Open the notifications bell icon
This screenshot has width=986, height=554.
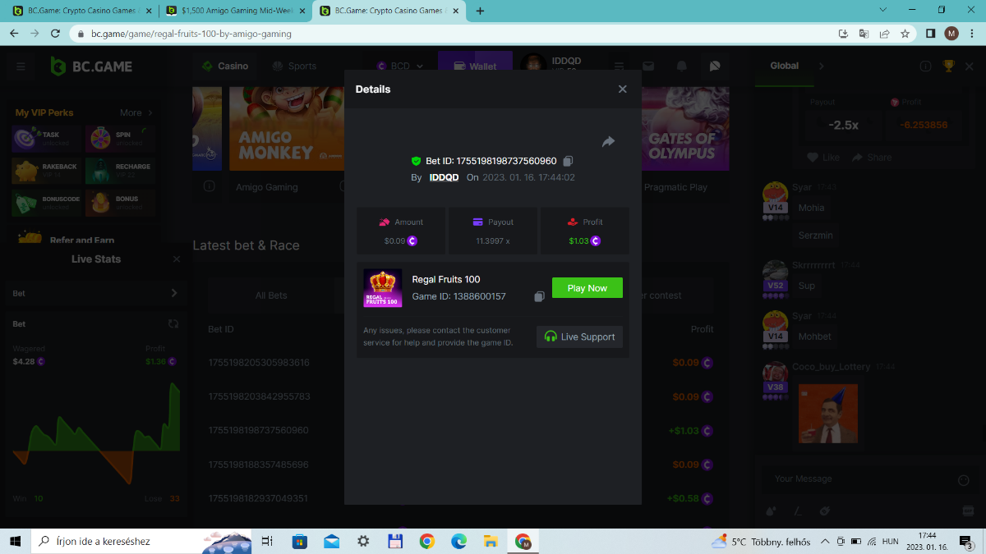pyautogui.click(x=681, y=66)
